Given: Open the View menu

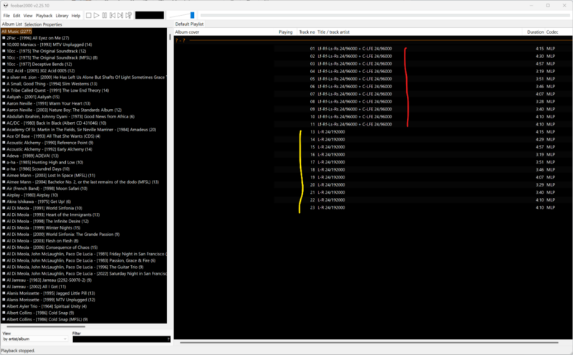Looking at the screenshot, I should tap(28, 16).
